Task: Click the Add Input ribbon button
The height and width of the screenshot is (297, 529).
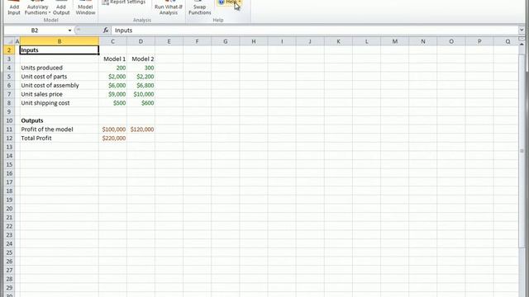Action: point(14,7)
